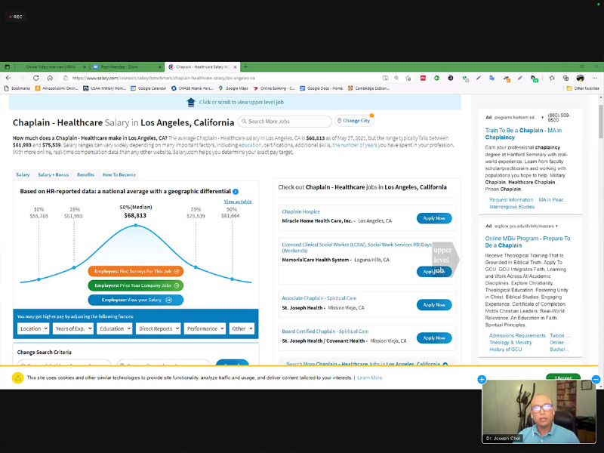Viewport: 604px width, 453px height.
Task: Click the zoom magnifier icon in address bar
Action: point(396,78)
